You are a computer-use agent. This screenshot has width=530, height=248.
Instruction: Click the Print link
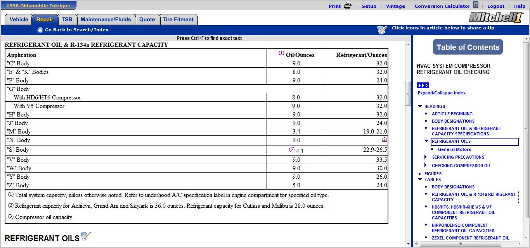334,6
